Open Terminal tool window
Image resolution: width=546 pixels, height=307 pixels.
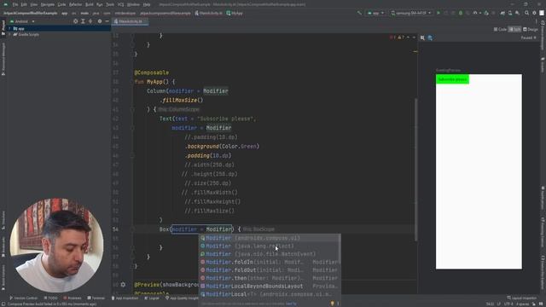click(96, 298)
